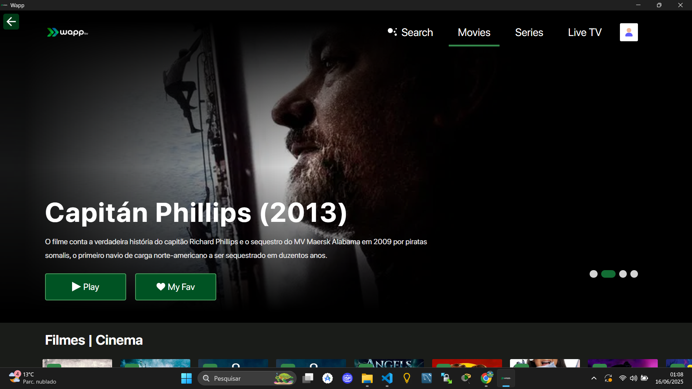The image size is (692, 389).
Task: Select the first carousel indicator dot
Action: tap(594, 274)
